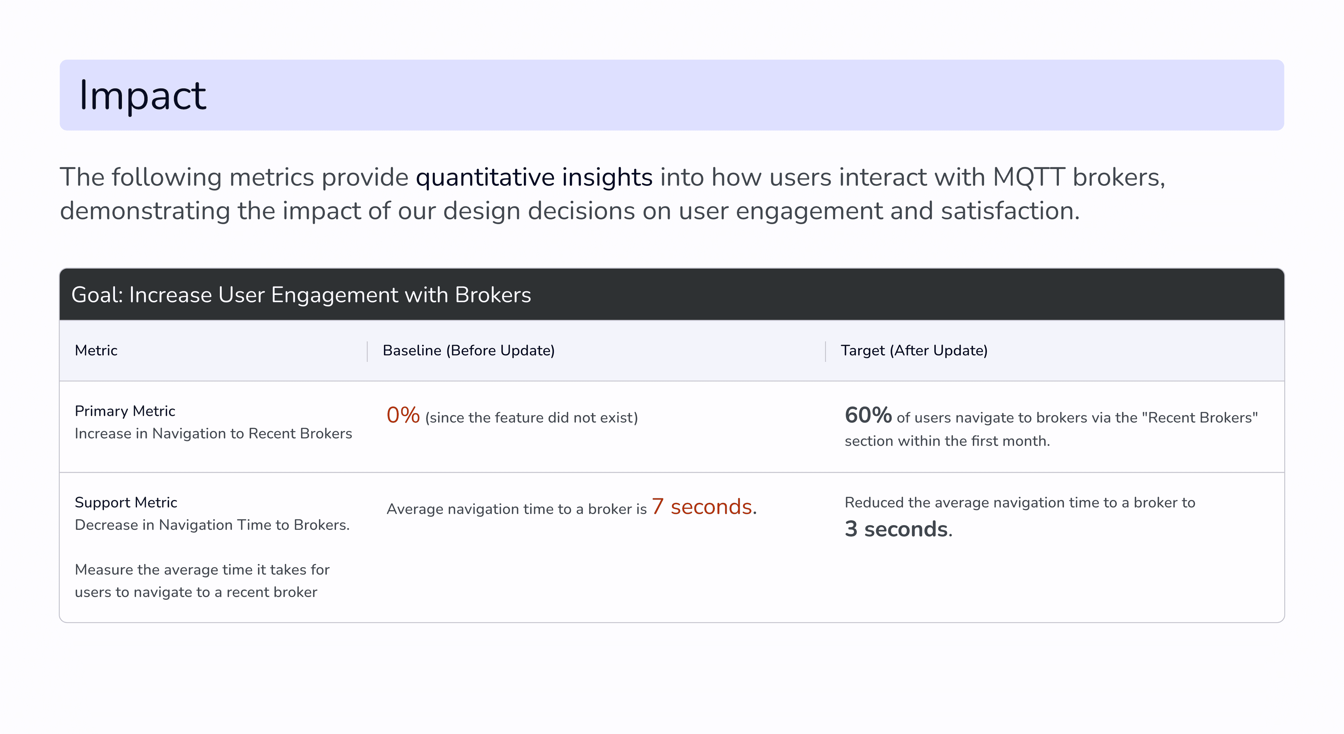This screenshot has height=734, width=1344.
Task: Click 'Average navigation time to a broker is'
Action: (x=516, y=509)
